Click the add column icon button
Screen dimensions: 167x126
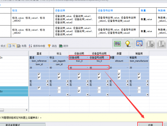click(x=150, y=44)
